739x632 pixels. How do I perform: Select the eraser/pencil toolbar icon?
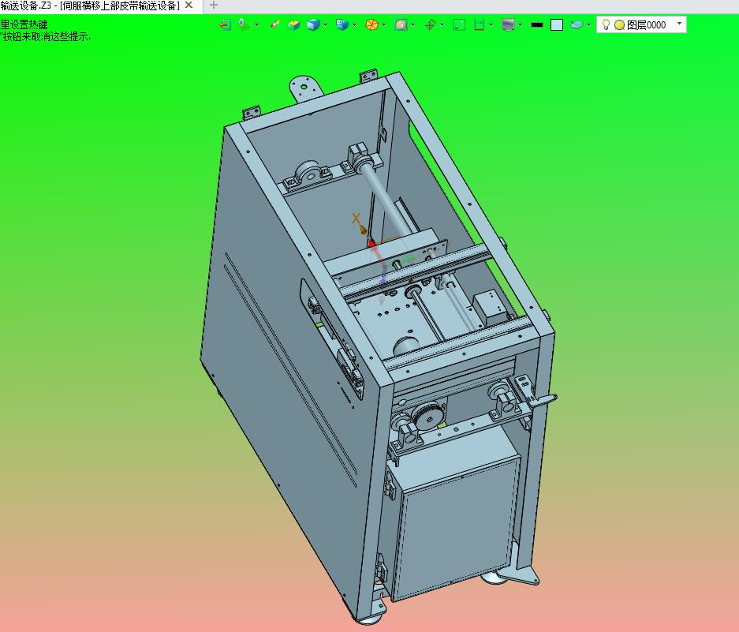(x=275, y=24)
